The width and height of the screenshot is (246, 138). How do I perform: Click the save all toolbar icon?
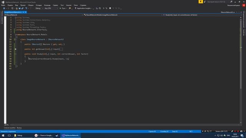22,8
